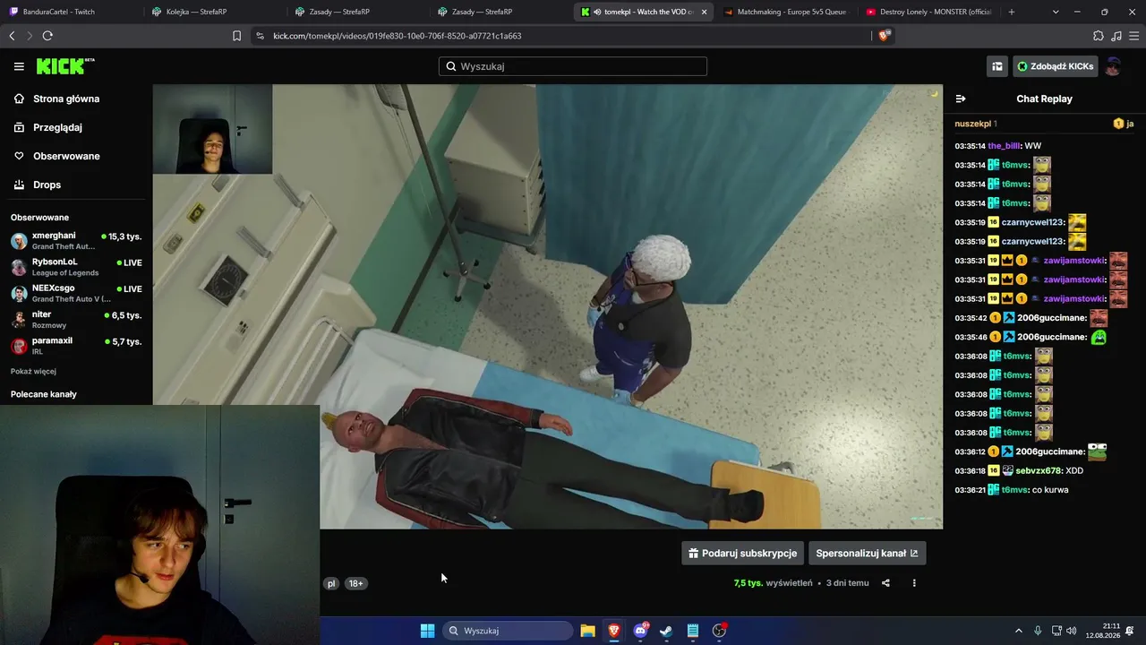Viewport: 1146px width, 645px height.
Task: Open the RybsonLoL followed channel
Action: point(76,267)
